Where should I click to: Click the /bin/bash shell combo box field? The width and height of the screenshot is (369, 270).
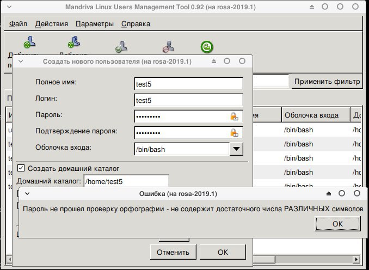[181, 149]
